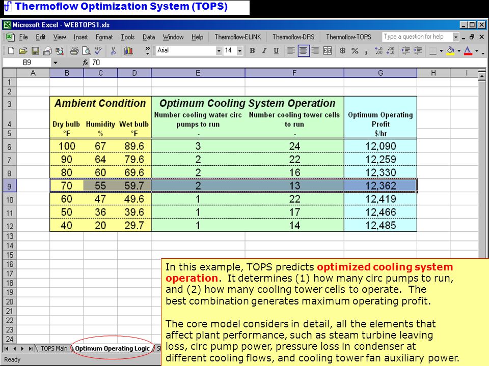Click Merge and Center icon

pyautogui.click(x=328, y=51)
